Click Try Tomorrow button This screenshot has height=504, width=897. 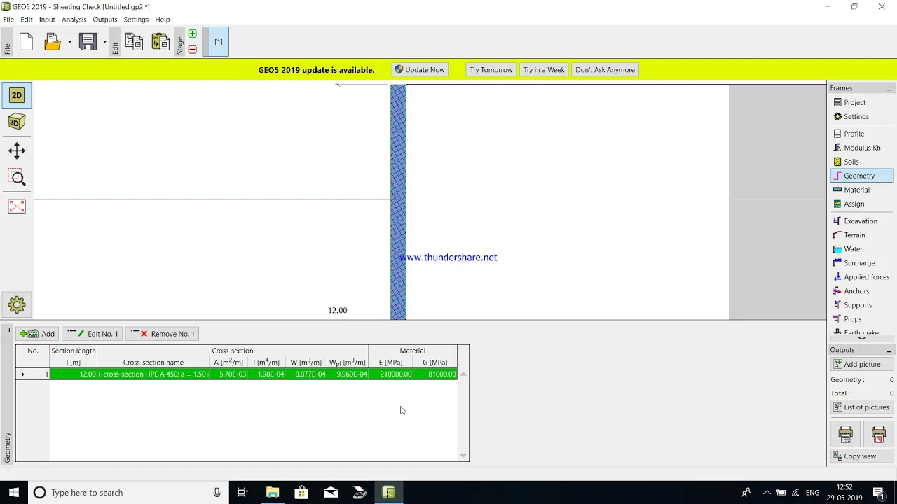pos(491,70)
